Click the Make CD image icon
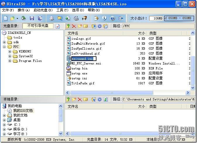 tap(52, 19)
